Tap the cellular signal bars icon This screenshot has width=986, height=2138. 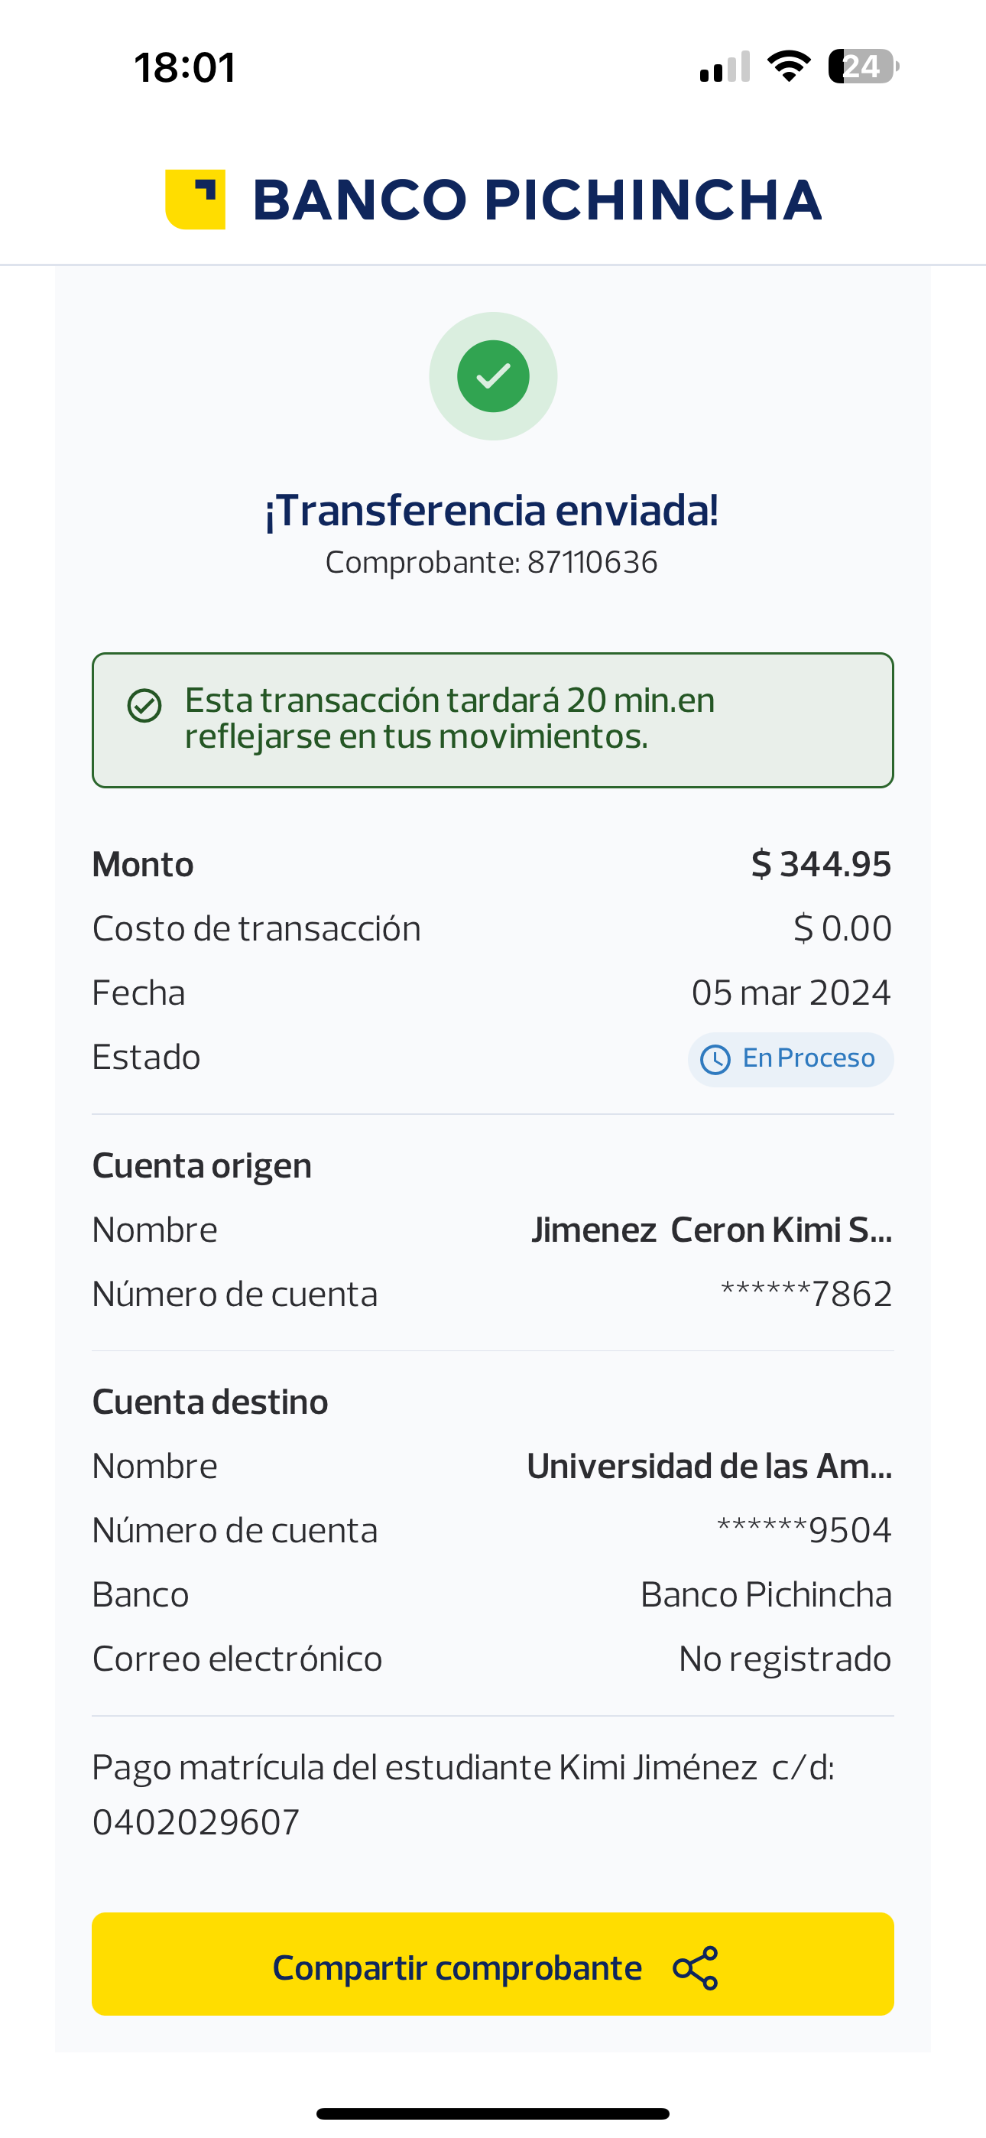[x=725, y=67]
